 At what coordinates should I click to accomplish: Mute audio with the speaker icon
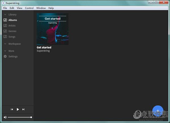pos(5,117)
